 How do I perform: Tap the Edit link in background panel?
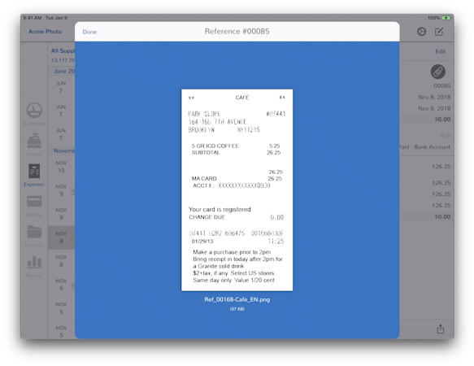440,51
